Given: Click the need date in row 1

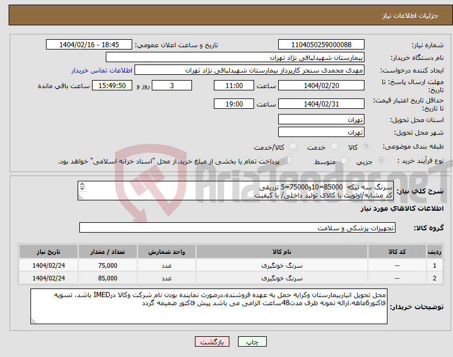Looking at the screenshot, I should pos(48,265).
